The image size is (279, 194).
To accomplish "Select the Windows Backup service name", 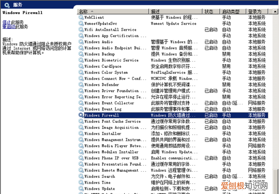I will [x=99, y=54].
